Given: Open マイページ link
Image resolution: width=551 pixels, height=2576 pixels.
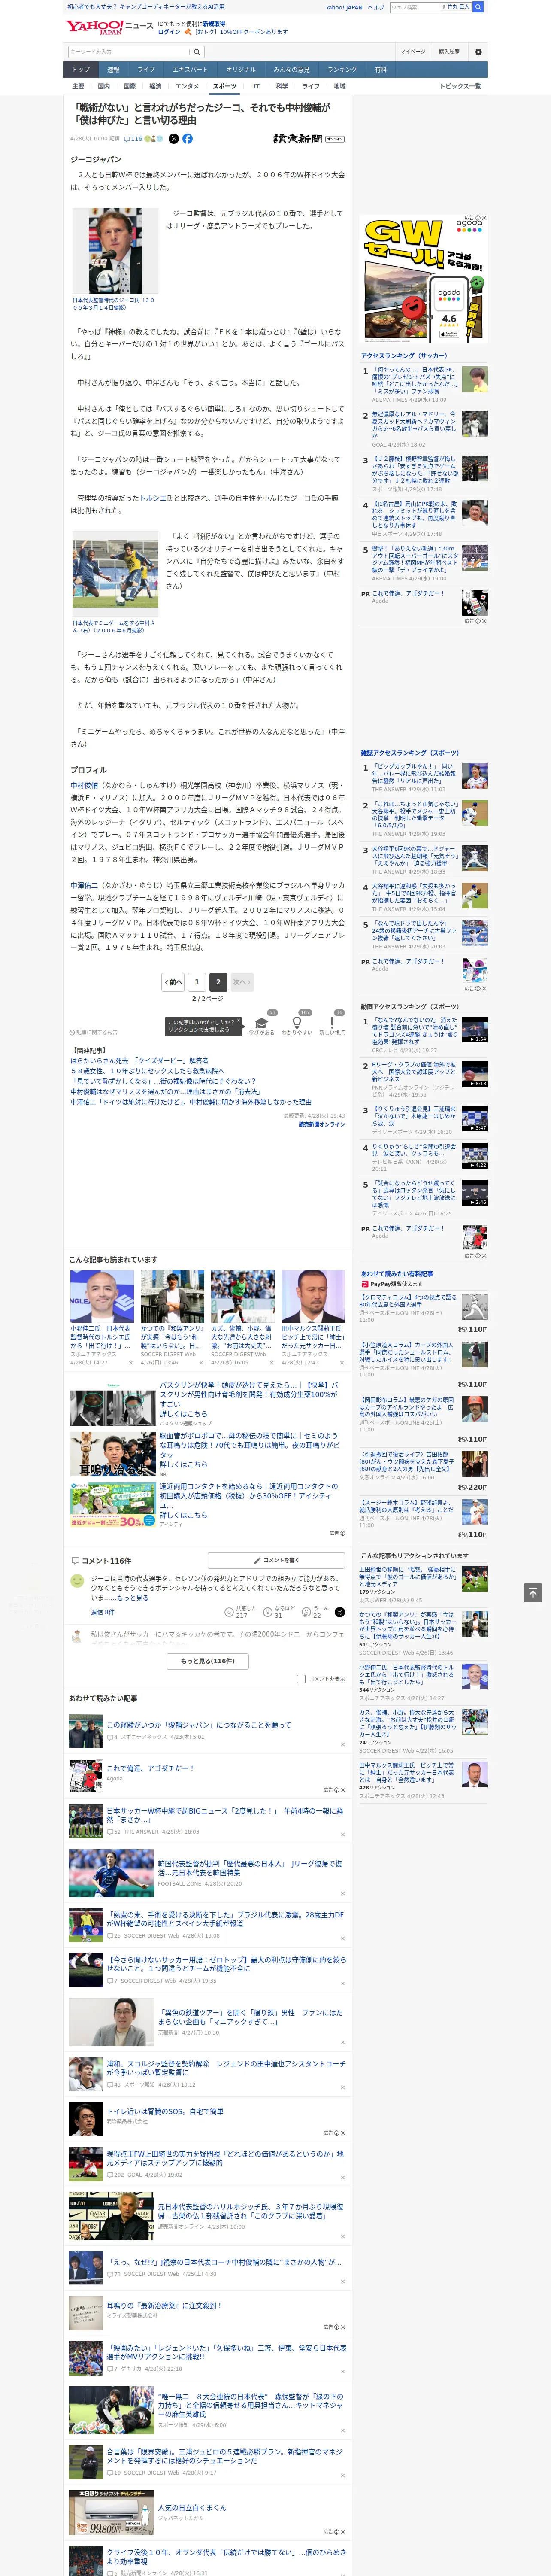Looking at the screenshot, I should click(413, 52).
